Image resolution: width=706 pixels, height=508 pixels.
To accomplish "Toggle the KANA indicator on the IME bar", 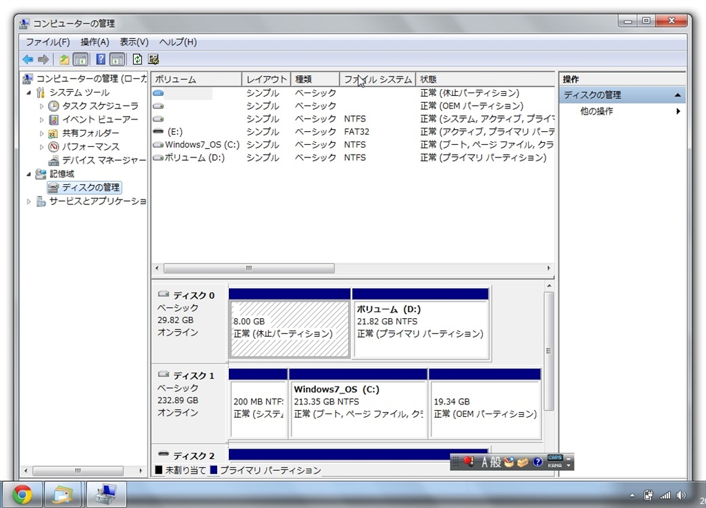I will [x=555, y=466].
